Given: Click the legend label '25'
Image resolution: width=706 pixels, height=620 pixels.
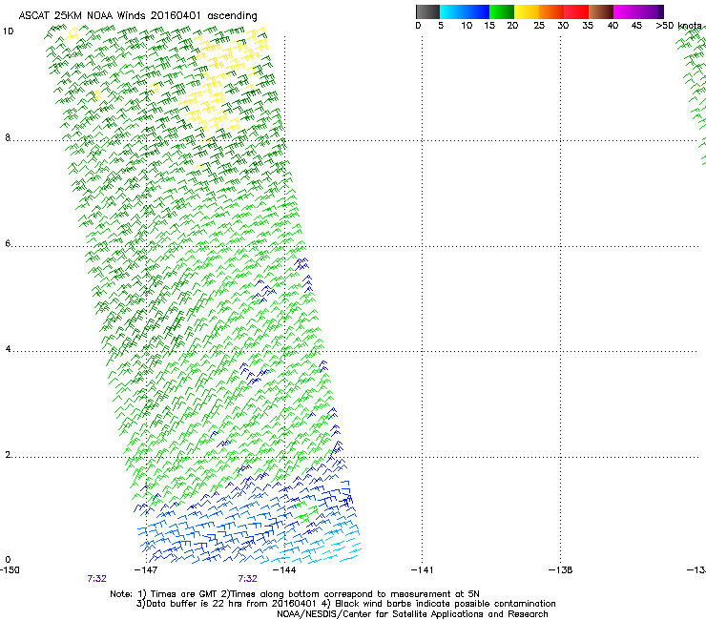Looking at the screenshot, I should tap(539, 26).
